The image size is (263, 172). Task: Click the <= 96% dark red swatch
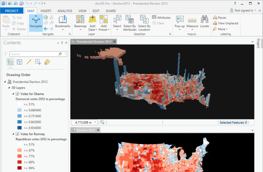(x=20, y=168)
